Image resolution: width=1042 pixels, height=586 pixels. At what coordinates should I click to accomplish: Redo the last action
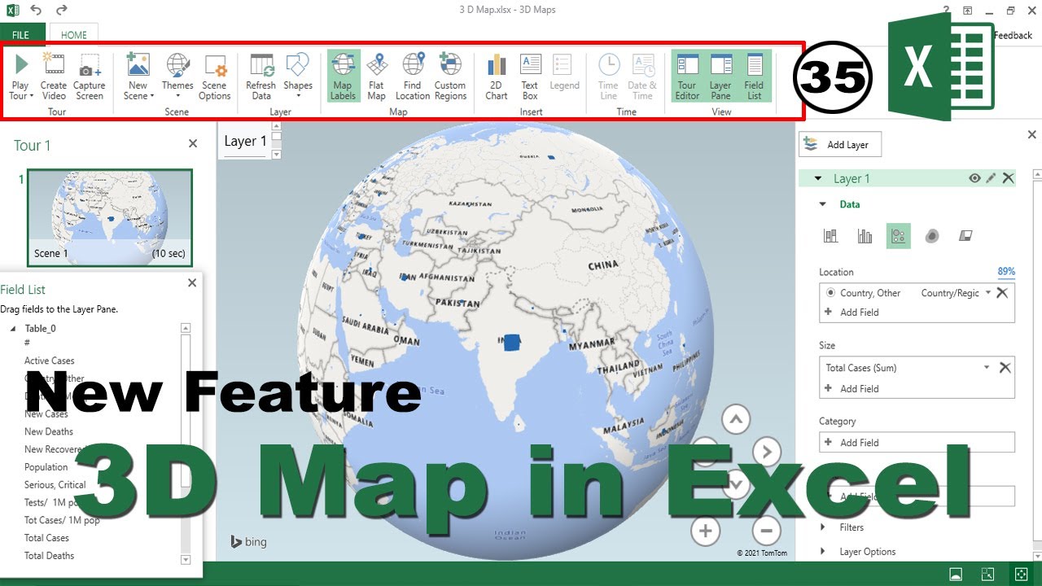pos(62,10)
